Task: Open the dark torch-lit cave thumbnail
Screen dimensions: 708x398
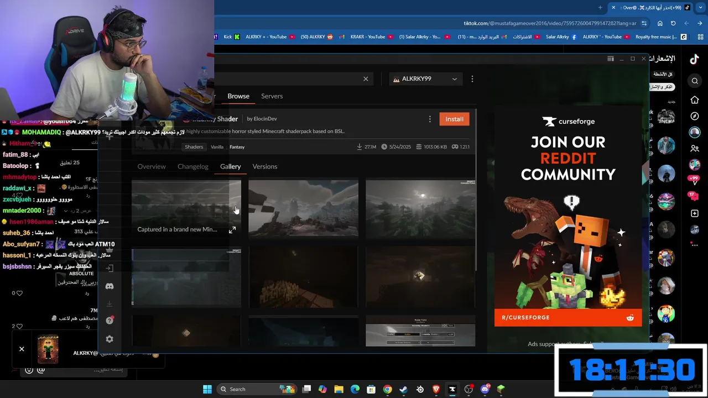Action: (420, 277)
